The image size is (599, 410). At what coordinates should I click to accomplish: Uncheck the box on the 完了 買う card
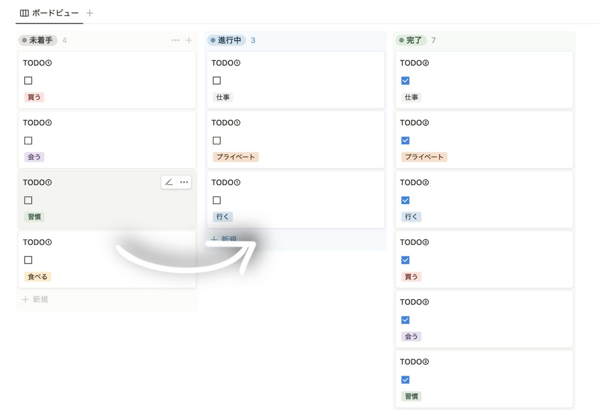coord(405,260)
